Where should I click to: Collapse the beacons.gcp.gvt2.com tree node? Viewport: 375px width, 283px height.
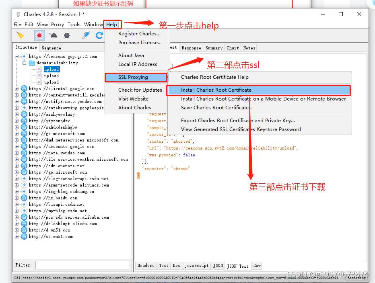17,57
